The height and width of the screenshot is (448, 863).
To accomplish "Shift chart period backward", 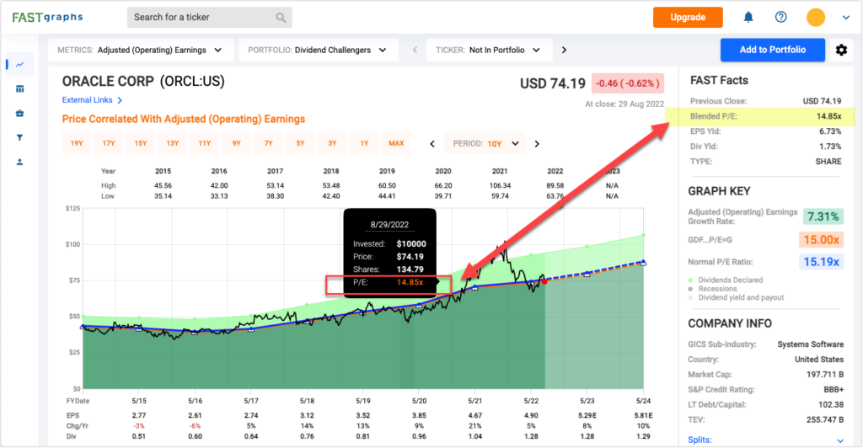I will pyautogui.click(x=432, y=144).
